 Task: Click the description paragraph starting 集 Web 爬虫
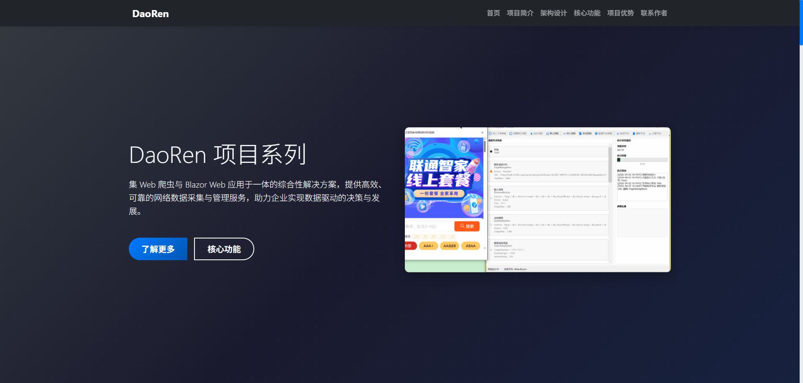(256, 198)
